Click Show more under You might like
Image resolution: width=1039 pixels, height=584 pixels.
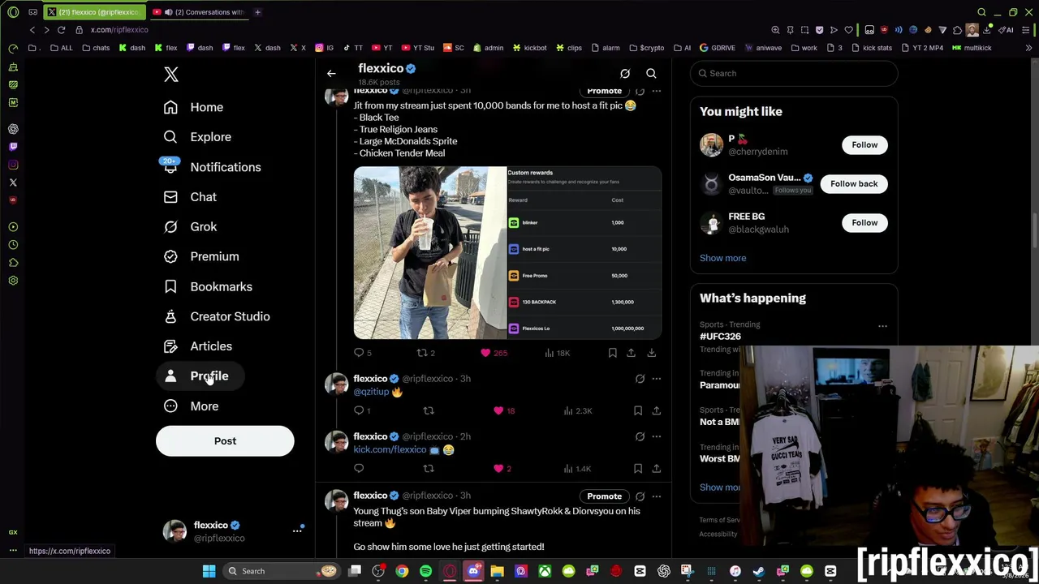(722, 258)
